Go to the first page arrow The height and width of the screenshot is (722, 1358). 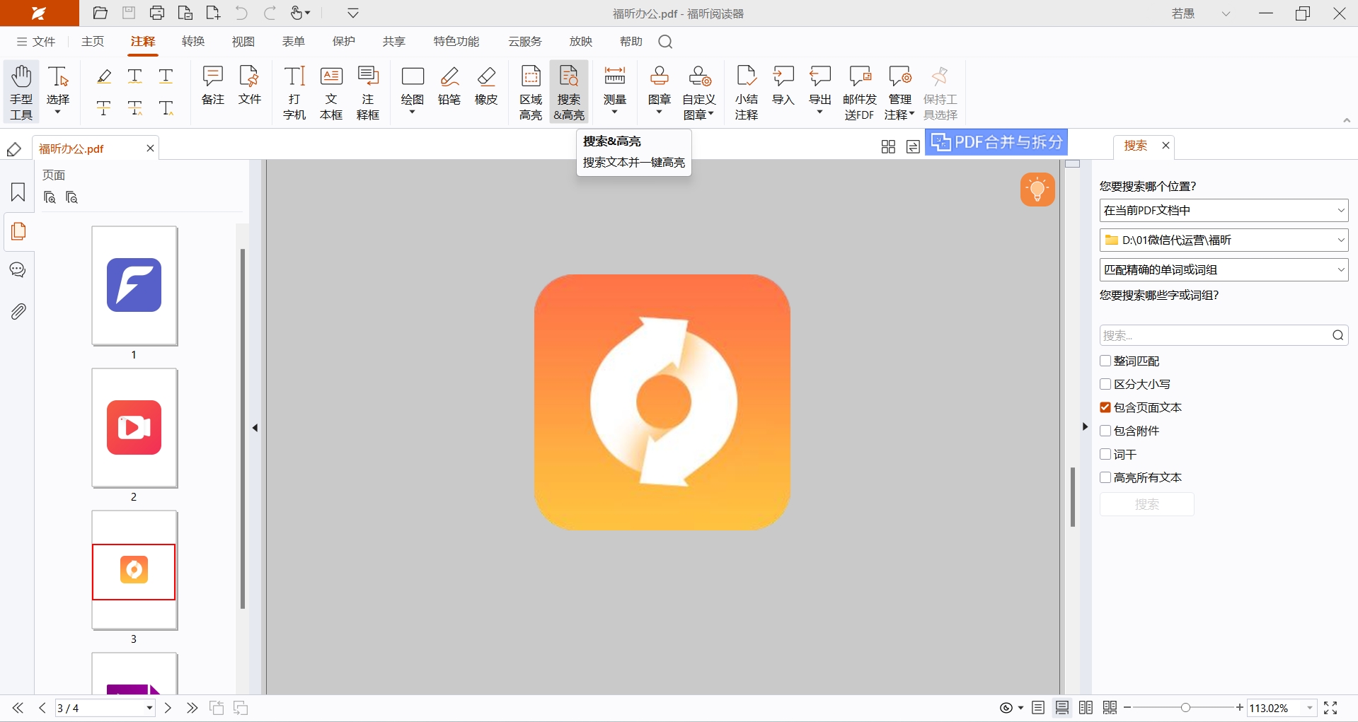pyautogui.click(x=18, y=708)
